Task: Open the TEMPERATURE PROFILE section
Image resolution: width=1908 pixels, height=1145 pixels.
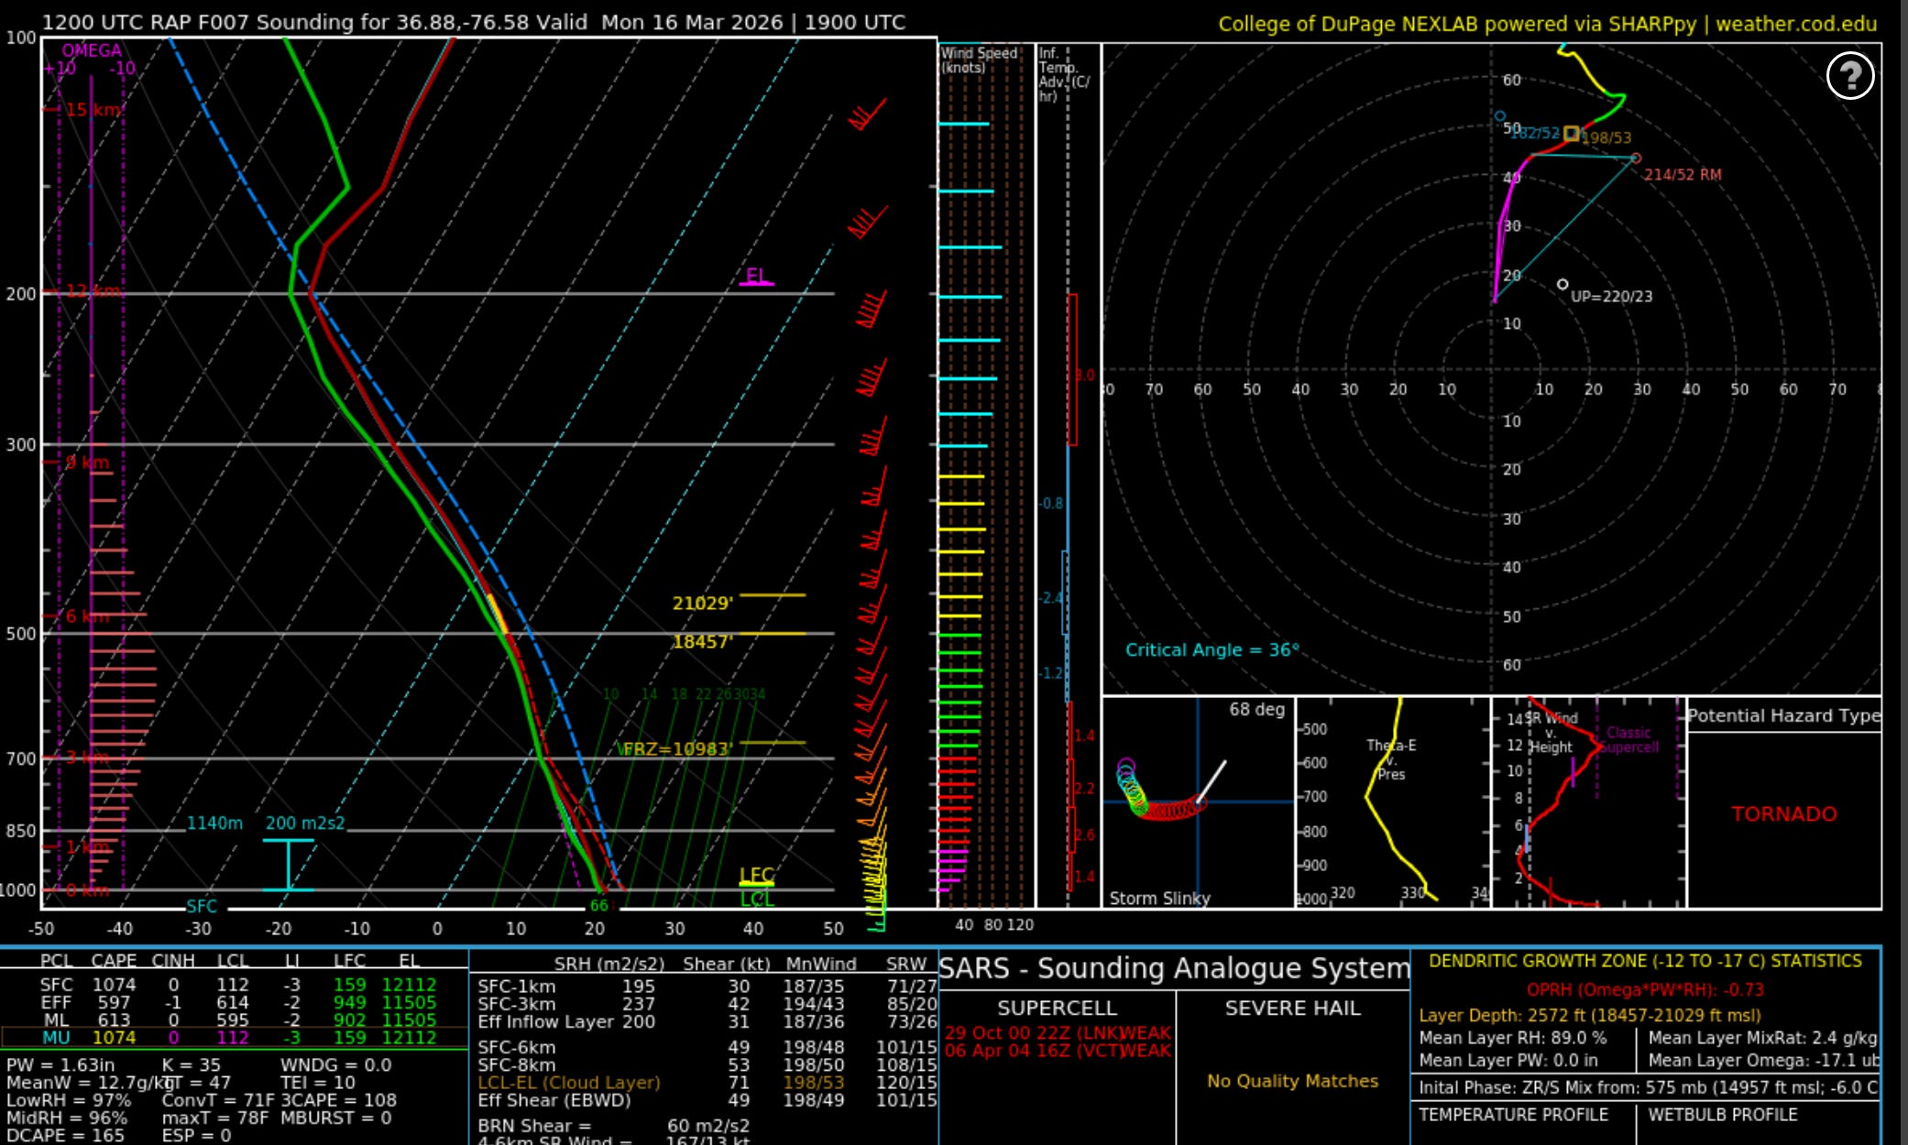Action: (1513, 1115)
